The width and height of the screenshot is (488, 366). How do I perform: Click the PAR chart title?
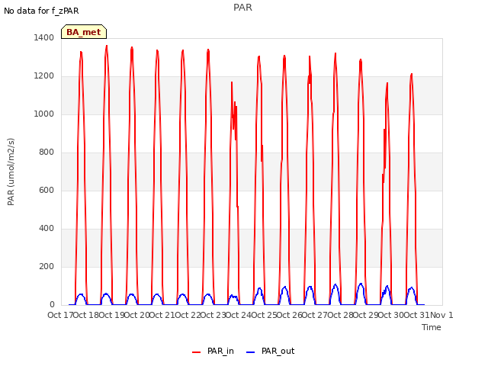242,8
